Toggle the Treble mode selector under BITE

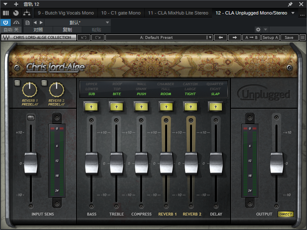[x=117, y=107]
